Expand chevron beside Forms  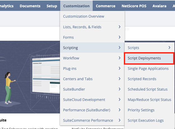click(x=119, y=37)
